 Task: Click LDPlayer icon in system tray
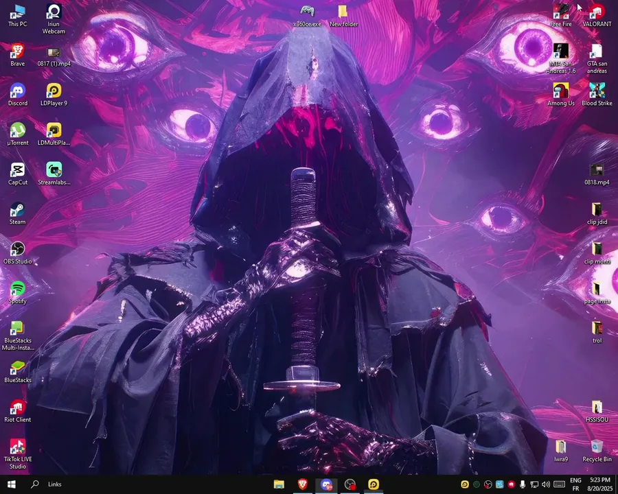pyautogui.click(x=465, y=484)
